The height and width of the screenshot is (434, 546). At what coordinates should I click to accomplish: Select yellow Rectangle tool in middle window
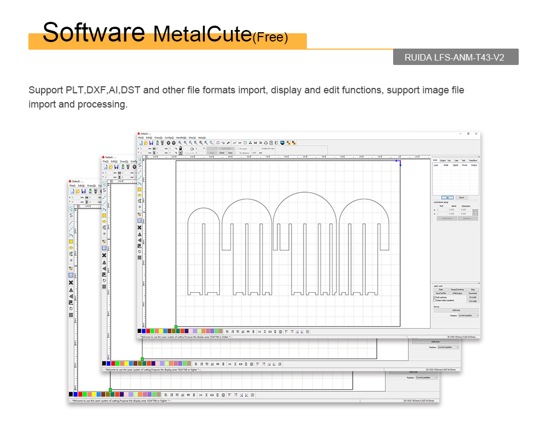(104, 216)
